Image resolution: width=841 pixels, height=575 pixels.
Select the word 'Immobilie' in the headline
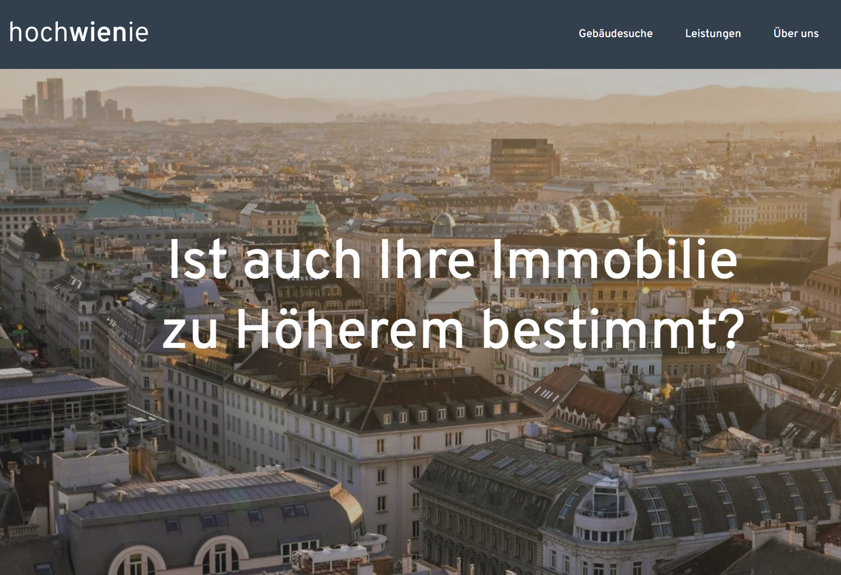614,260
